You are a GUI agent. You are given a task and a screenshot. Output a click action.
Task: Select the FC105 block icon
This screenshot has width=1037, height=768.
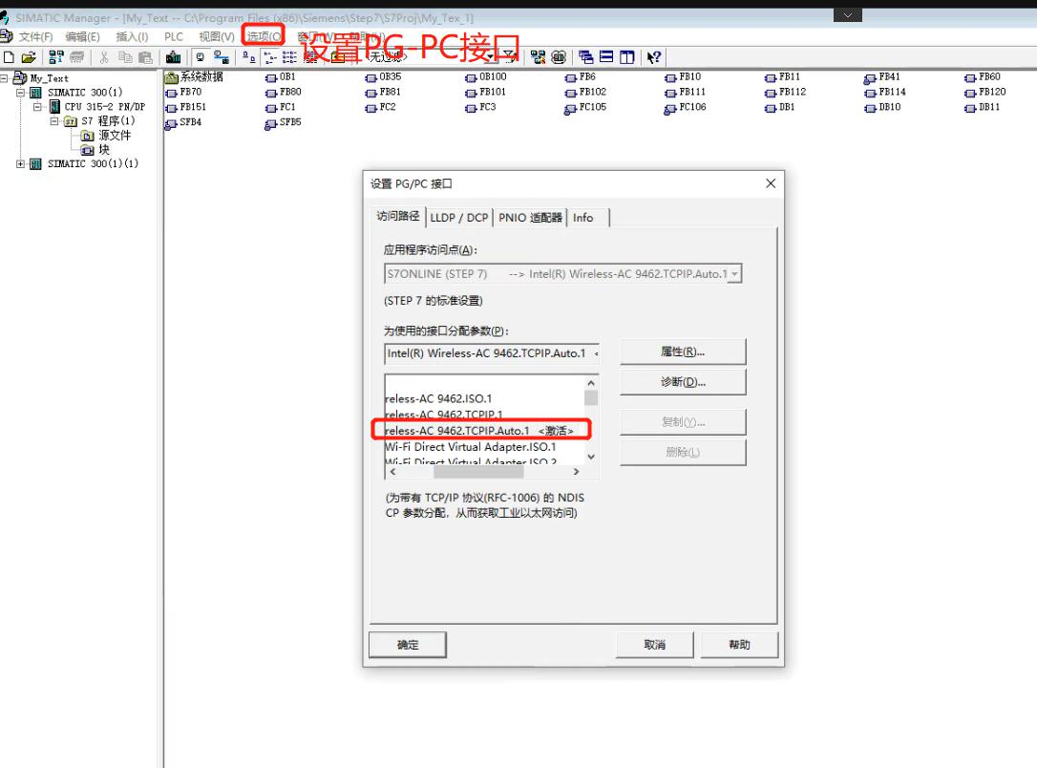(570, 108)
